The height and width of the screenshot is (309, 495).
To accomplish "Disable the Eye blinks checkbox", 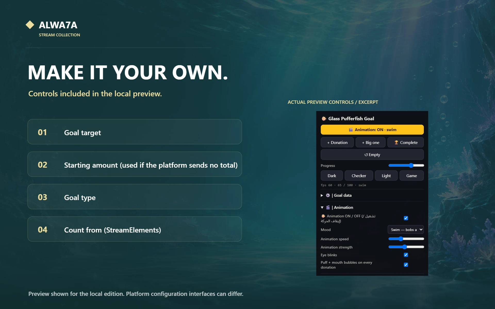I will pyautogui.click(x=406, y=255).
